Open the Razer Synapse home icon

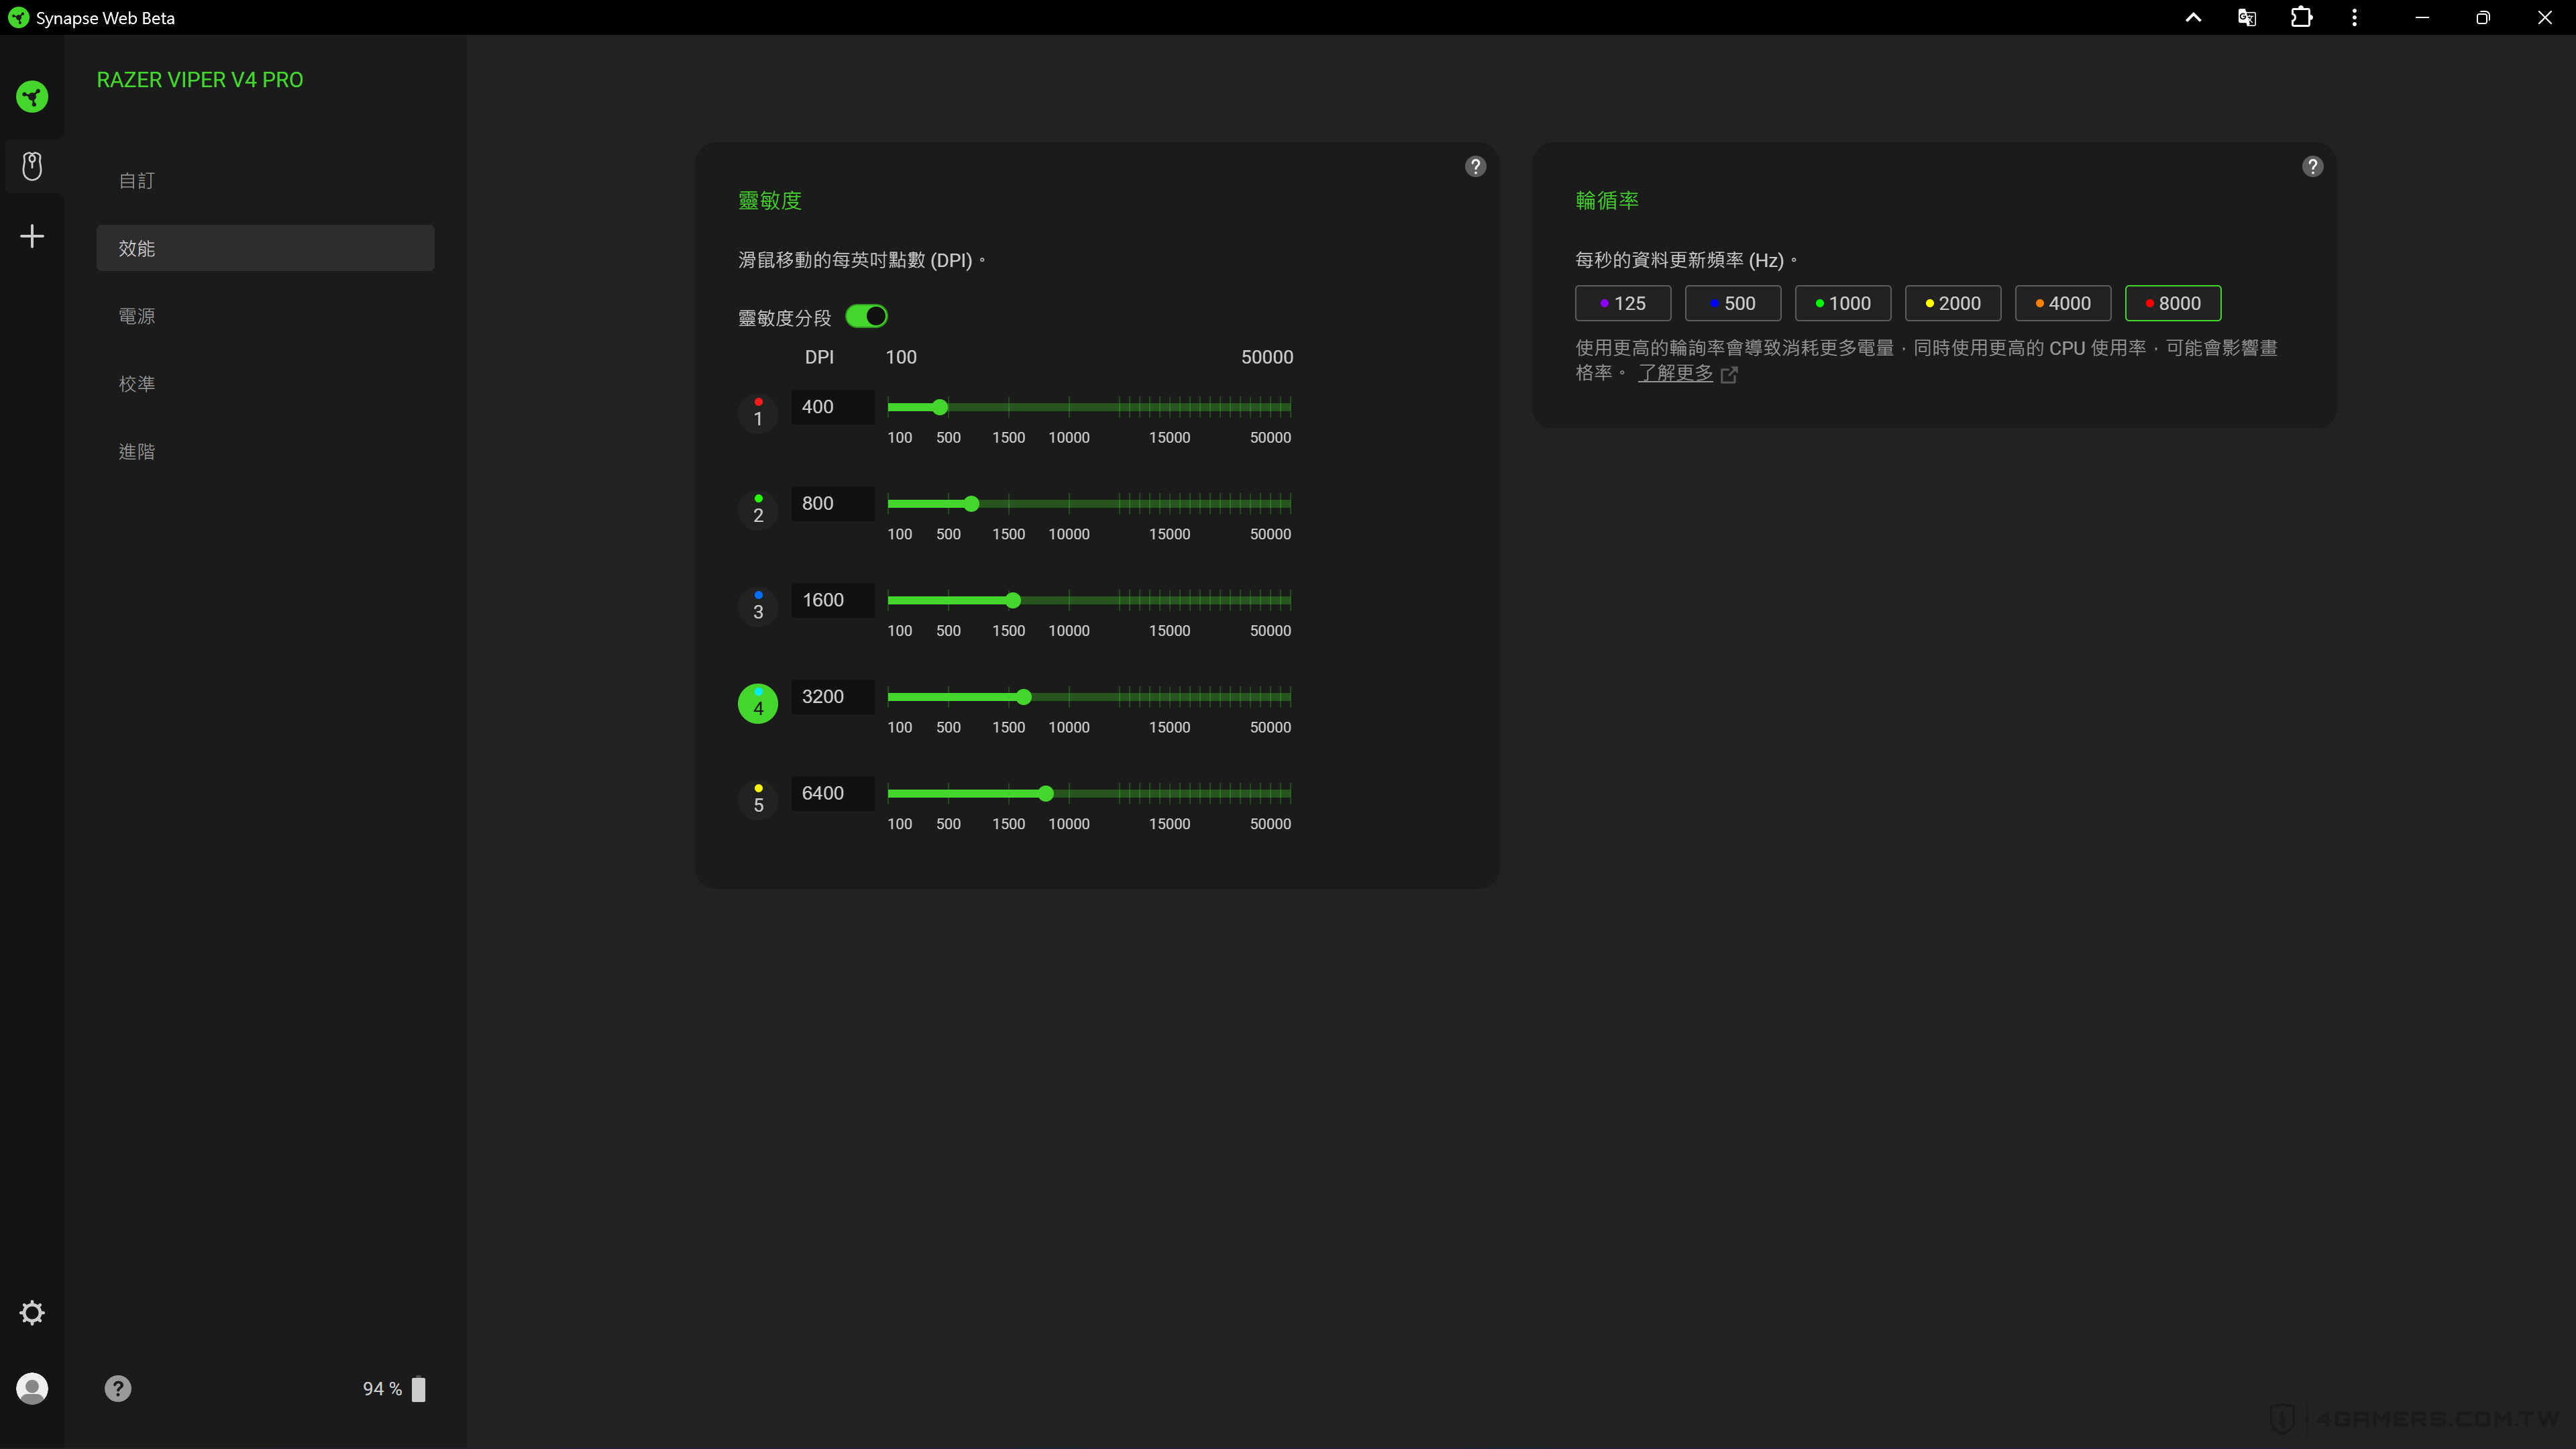32,97
